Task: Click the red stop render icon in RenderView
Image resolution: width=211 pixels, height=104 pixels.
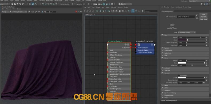Action: point(76,12)
